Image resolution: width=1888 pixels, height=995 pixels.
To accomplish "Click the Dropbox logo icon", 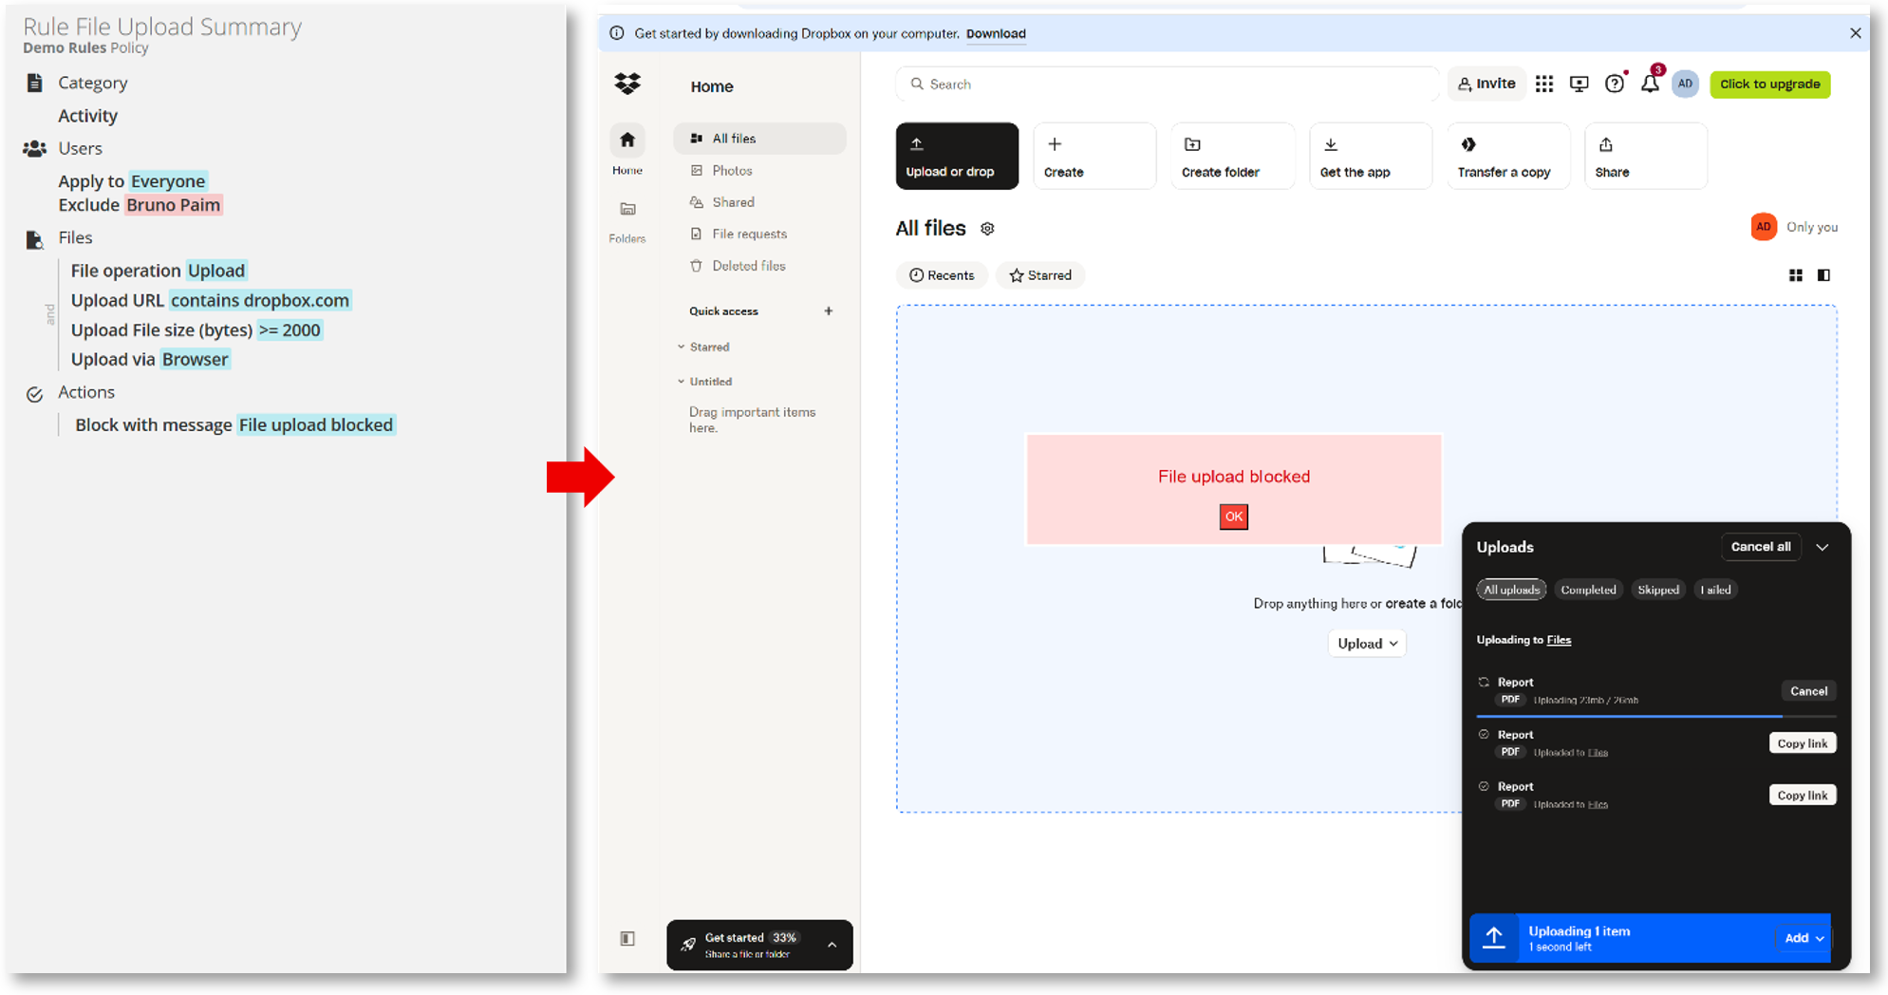I will 627,84.
